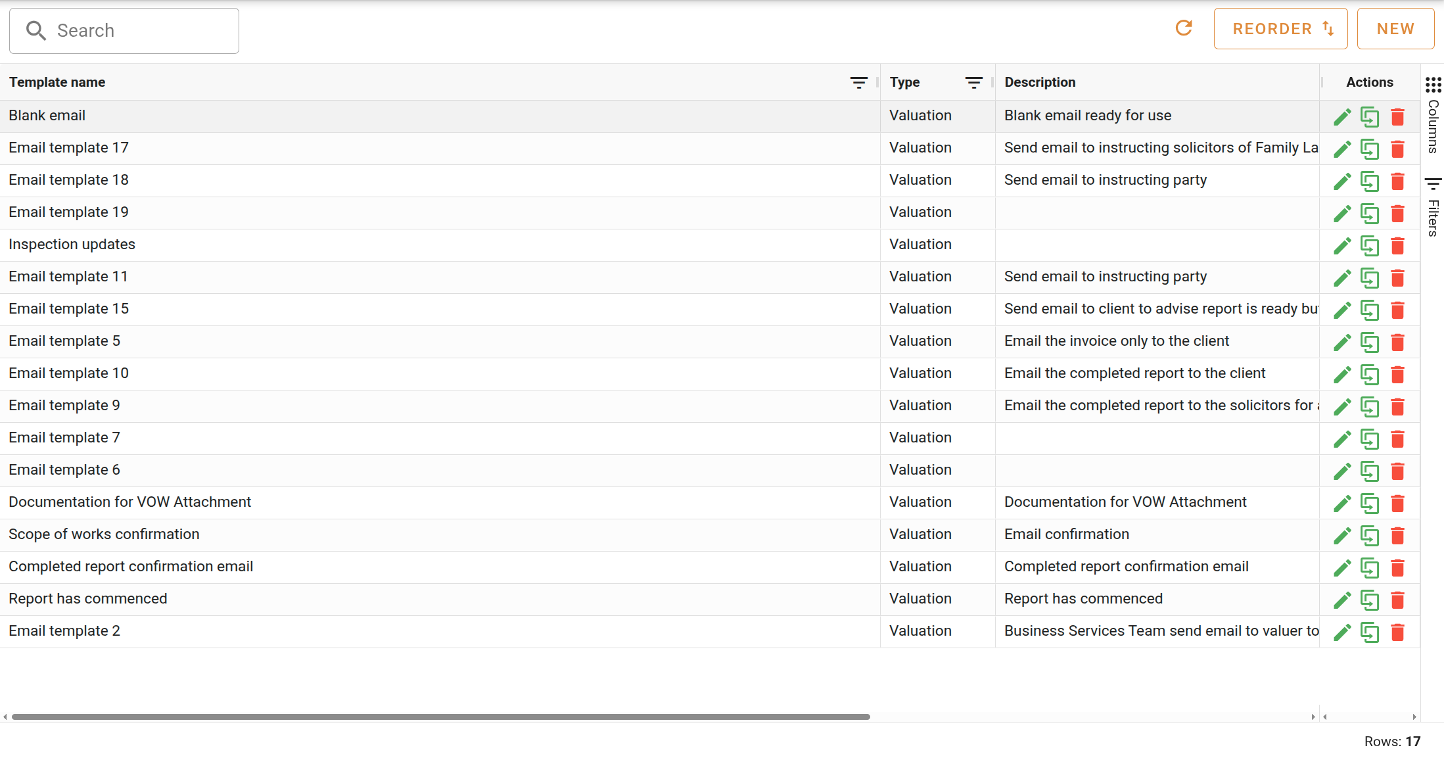Select the Report has commenced name cell
The image size is (1444, 758).
(440, 600)
